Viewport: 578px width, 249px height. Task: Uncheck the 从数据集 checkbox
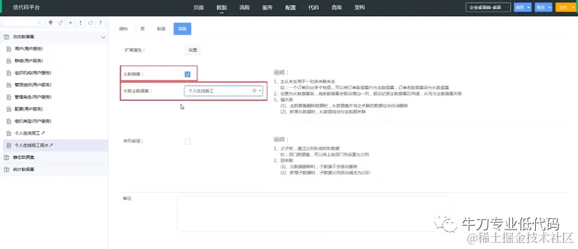click(x=187, y=74)
